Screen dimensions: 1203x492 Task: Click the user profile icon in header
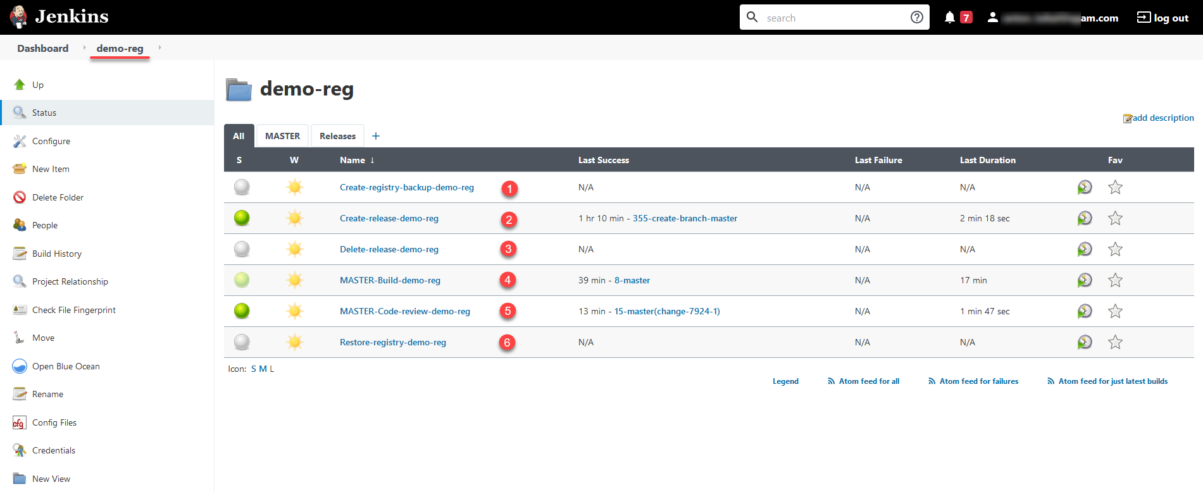[x=993, y=17]
